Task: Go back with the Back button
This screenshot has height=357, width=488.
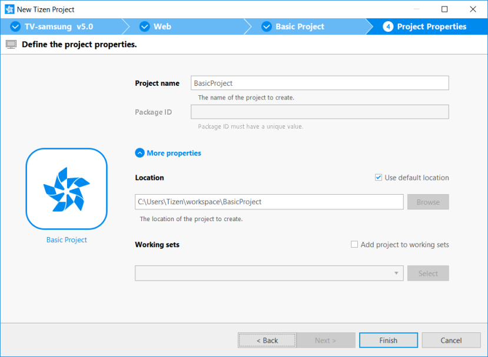Action: coord(267,340)
